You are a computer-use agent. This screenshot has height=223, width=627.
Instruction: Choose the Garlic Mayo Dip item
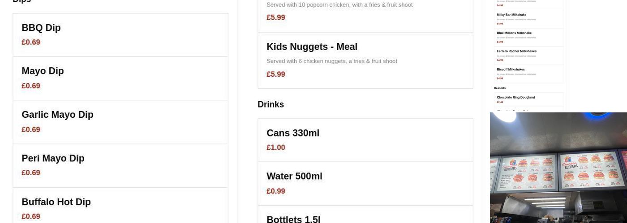(120, 122)
